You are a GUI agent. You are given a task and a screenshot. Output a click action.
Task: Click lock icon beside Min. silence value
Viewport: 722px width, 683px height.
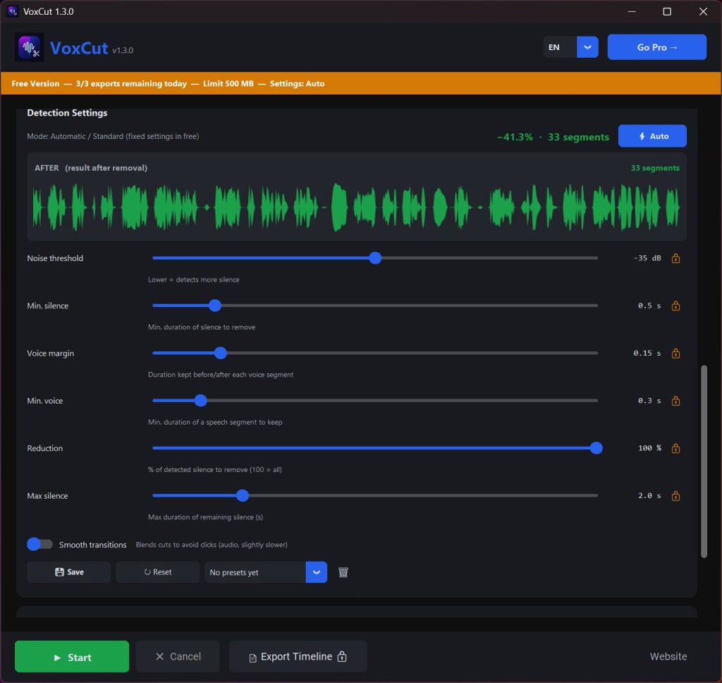click(675, 306)
